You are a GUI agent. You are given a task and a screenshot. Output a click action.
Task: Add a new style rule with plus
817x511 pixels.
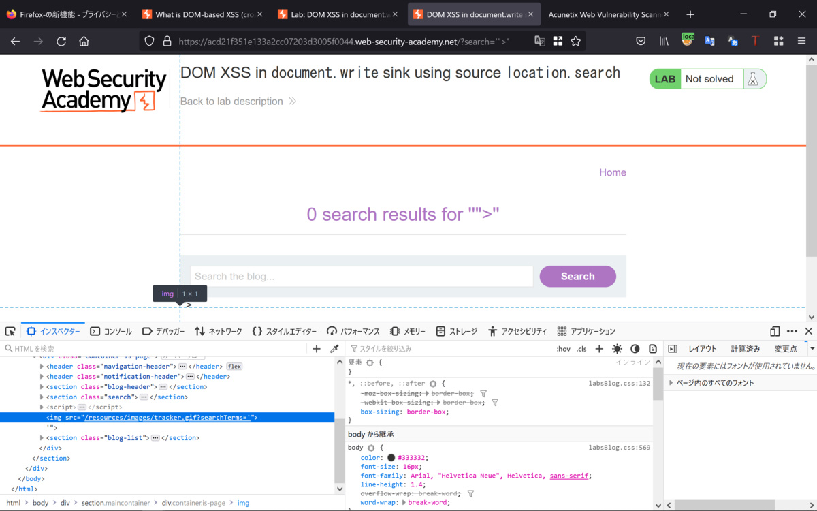click(599, 348)
